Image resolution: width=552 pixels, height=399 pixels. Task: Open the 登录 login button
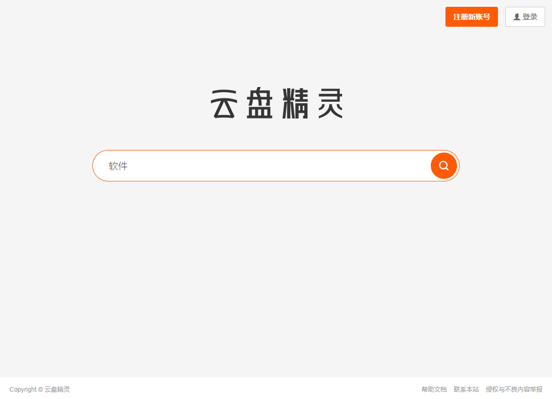click(x=525, y=17)
